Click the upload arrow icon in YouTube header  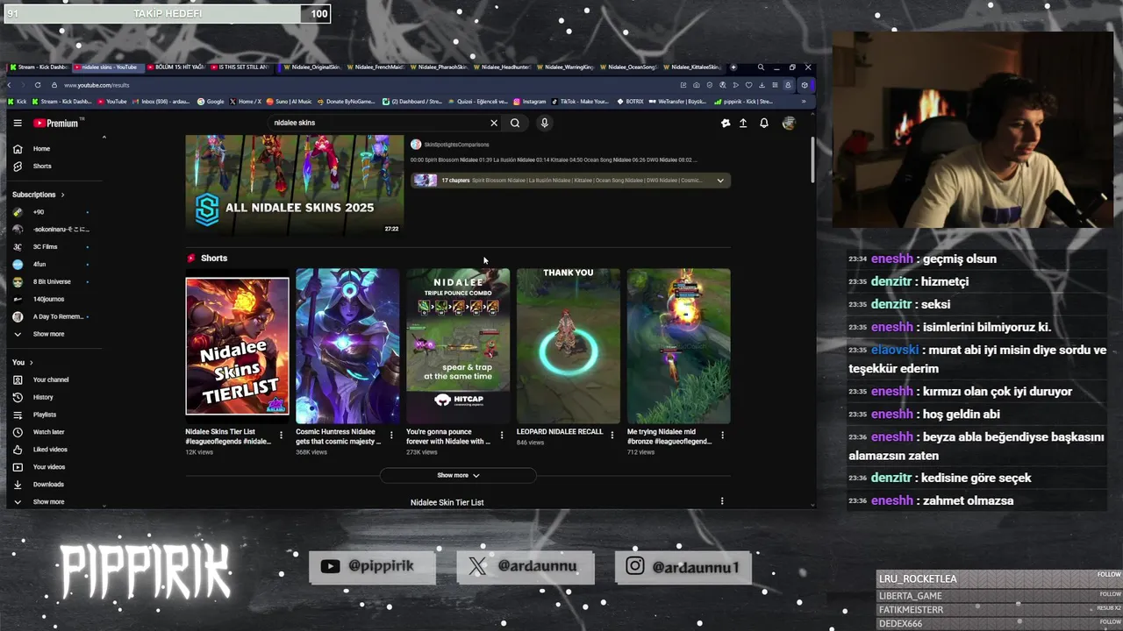pyautogui.click(x=743, y=124)
